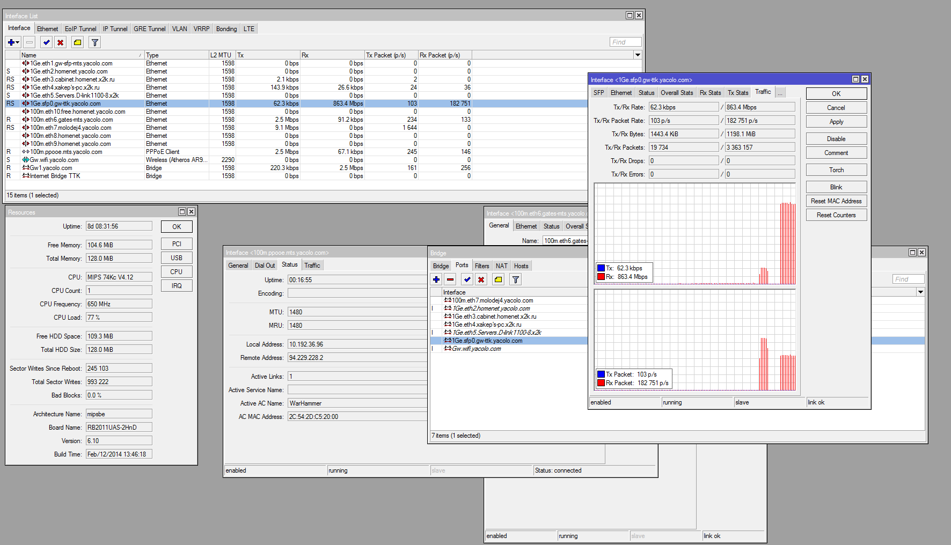Viewport: 951px width, 545px height.
Task: Open the column dropdown arrow in Bridge window header
Action: (x=920, y=292)
